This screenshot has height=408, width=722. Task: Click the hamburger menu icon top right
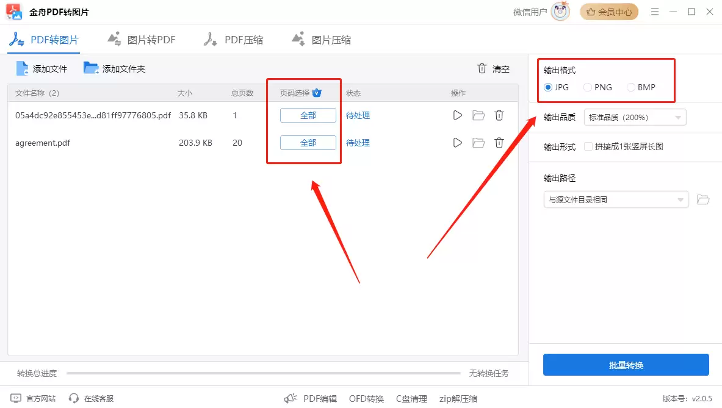[x=654, y=11]
